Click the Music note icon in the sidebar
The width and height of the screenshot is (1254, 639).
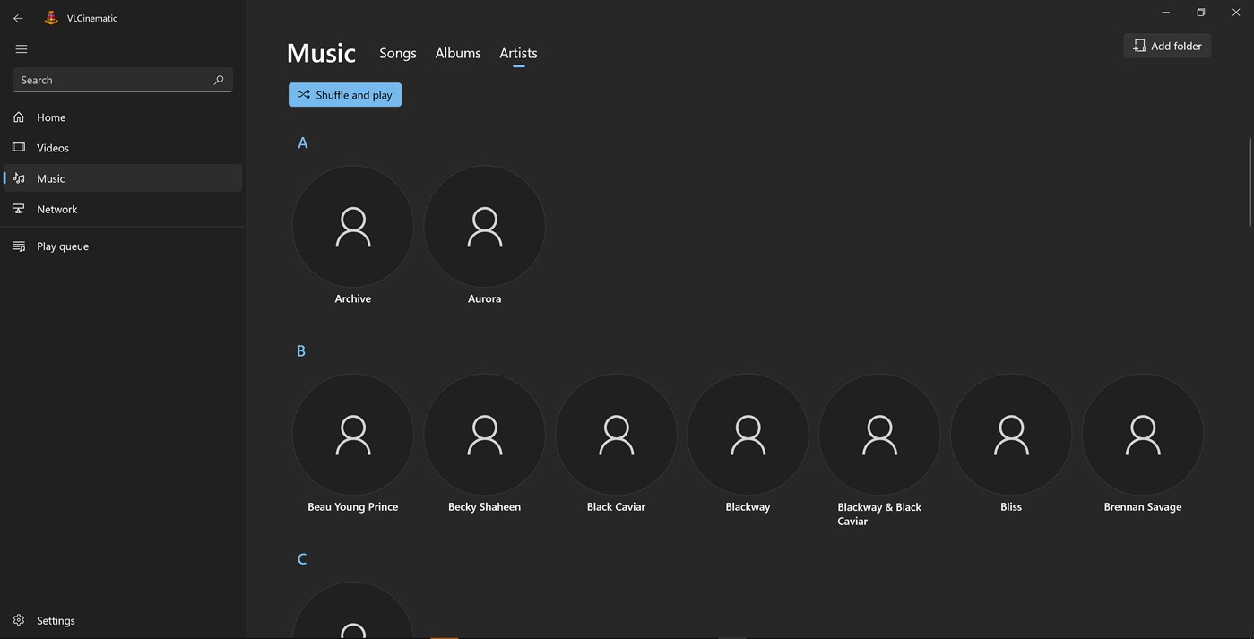[18, 177]
